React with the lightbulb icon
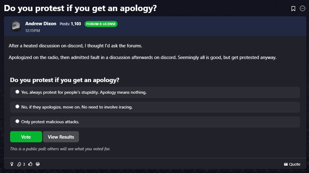Image resolution: width=309 pixels, height=173 pixels. pos(12,164)
